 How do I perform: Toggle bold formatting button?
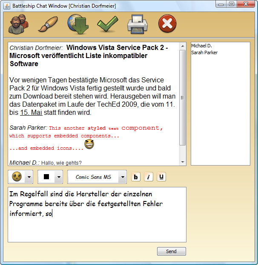136,177
